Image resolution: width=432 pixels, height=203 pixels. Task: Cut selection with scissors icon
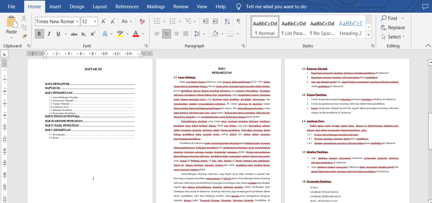tap(24, 18)
